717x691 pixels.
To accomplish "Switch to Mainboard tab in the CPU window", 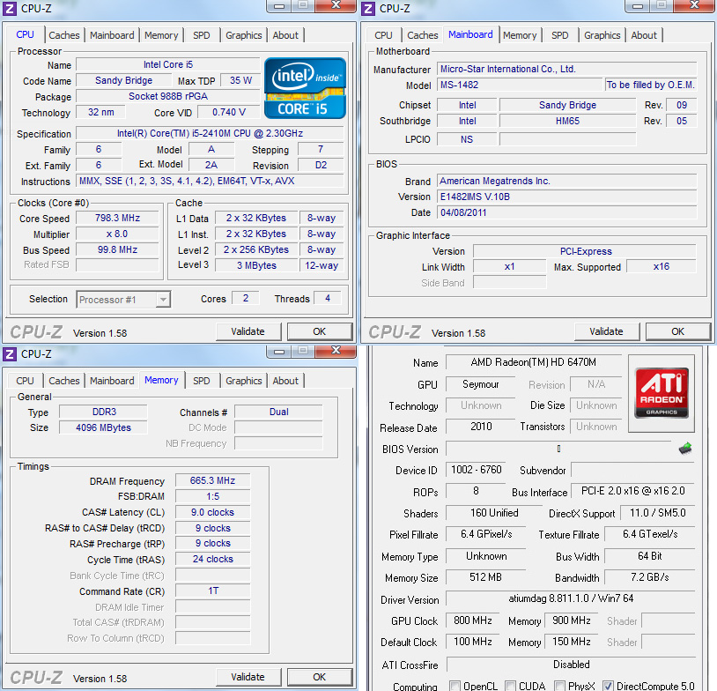I will click(x=112, y=35).
